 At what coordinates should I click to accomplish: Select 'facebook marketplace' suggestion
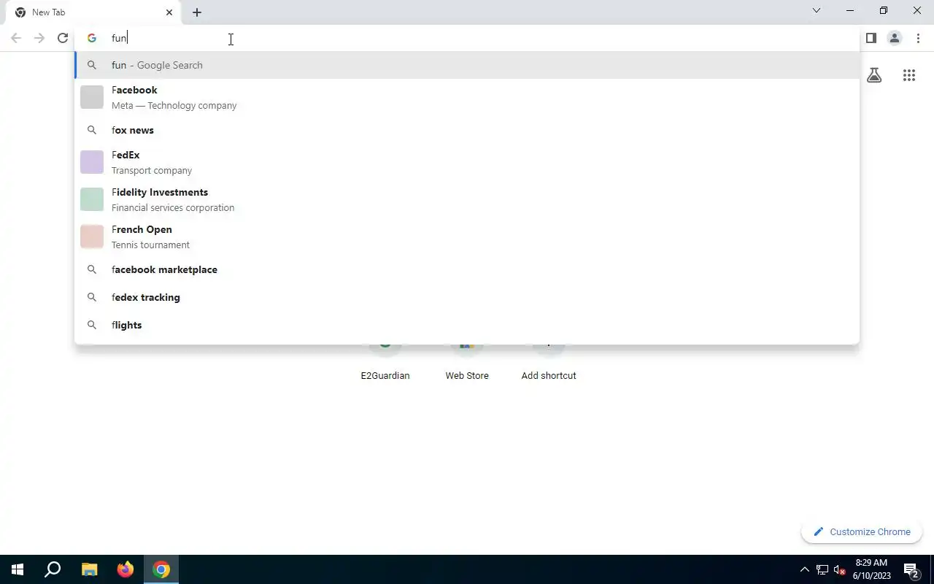click(467, 269)
